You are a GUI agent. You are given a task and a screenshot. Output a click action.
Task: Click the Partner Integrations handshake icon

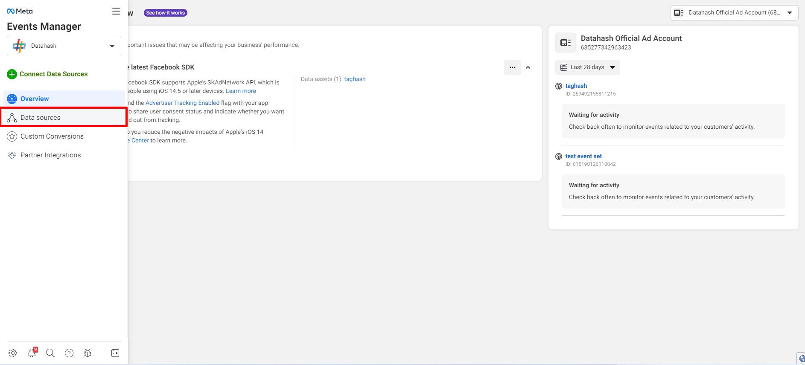coord(12,155)
